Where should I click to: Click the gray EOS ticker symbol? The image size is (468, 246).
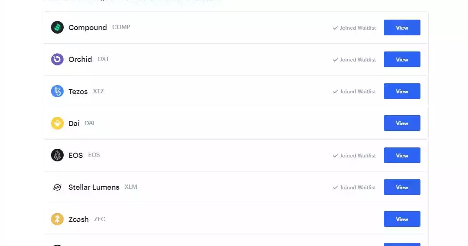pos(94,155)
